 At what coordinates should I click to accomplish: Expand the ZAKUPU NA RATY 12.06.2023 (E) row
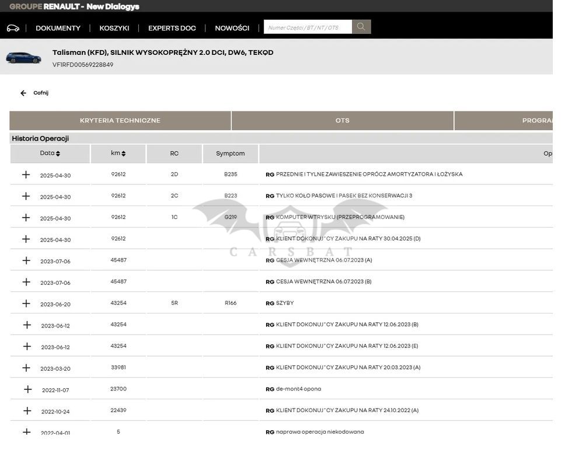[27, 346]
